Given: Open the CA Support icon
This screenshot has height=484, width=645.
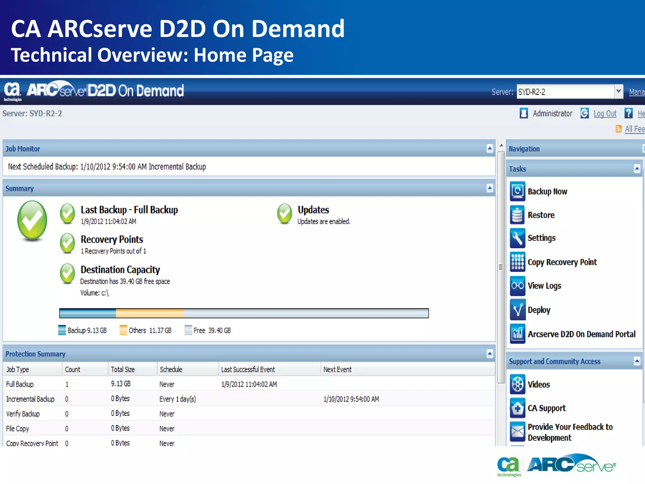Looking at the screenshot, I should [x=517, y=408].
